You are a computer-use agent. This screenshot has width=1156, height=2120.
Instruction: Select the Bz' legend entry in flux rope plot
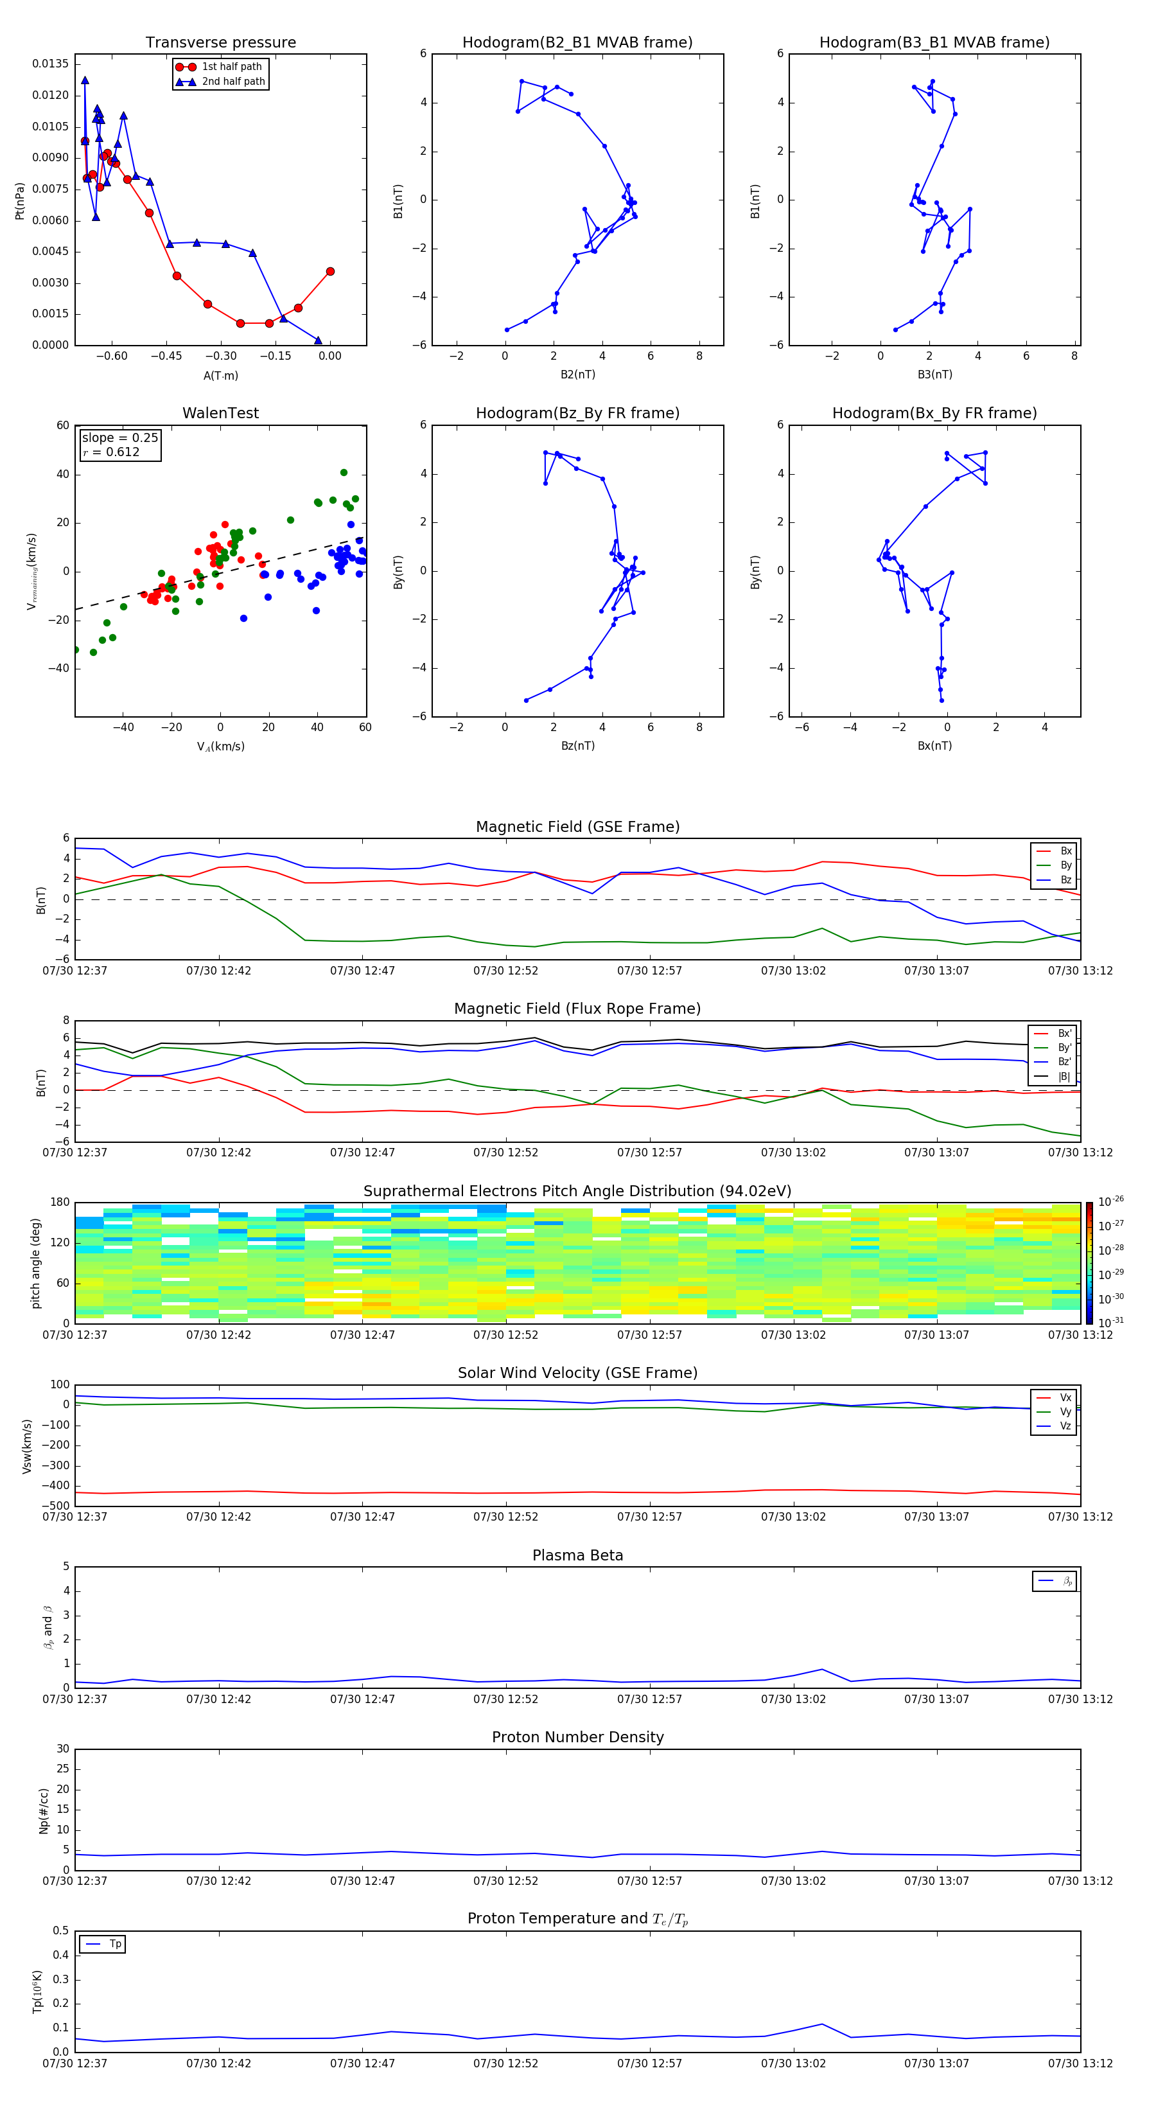(x=1053, y=1062)
